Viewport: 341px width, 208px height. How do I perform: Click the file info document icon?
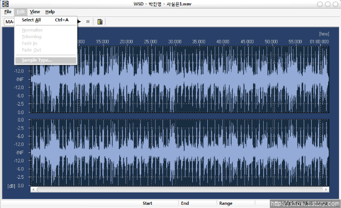click(x=100, y=22)
